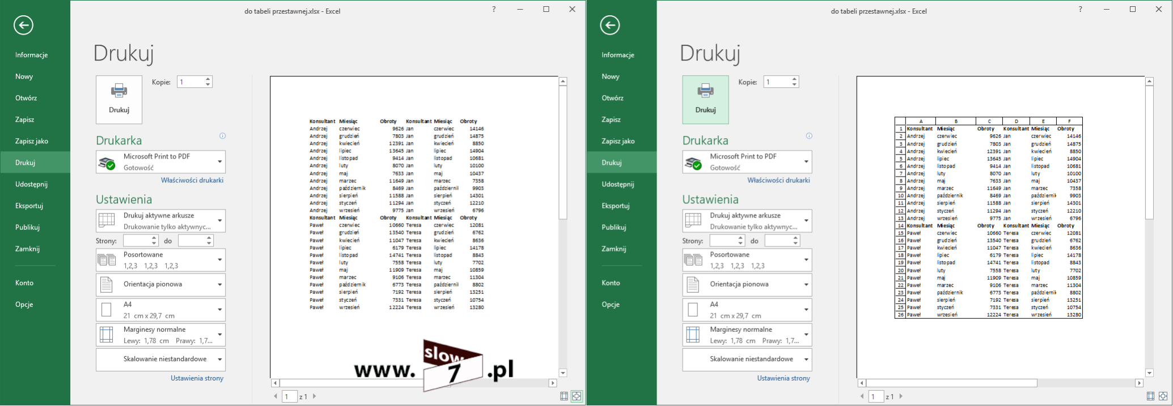Toggle zoom to page icon in right window
The height and width of the screenshot is (406, 1173).
1163,396
